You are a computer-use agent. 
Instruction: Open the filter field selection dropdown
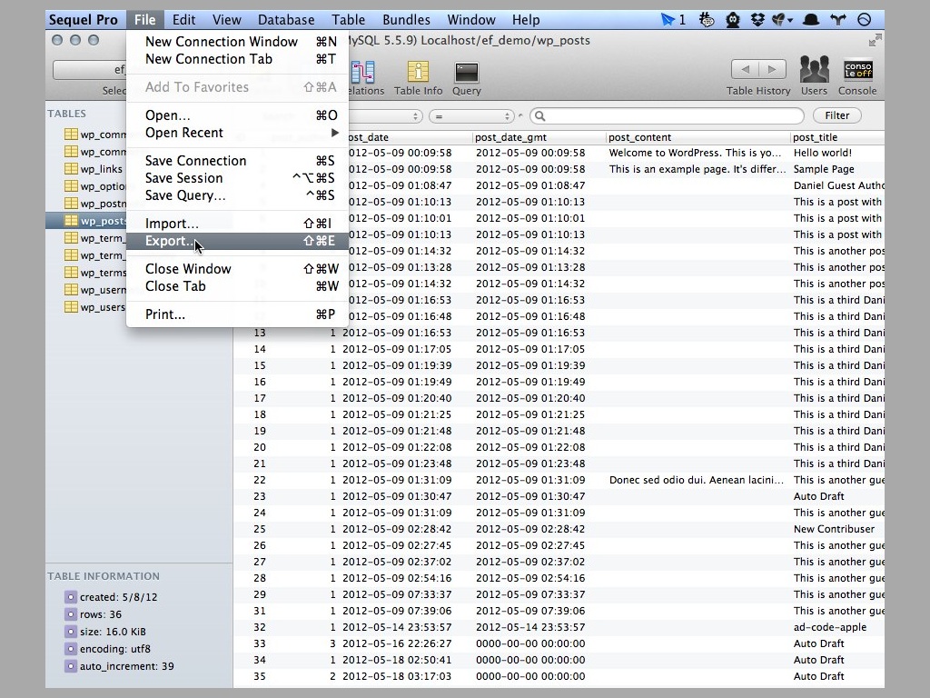coord(385,116)
